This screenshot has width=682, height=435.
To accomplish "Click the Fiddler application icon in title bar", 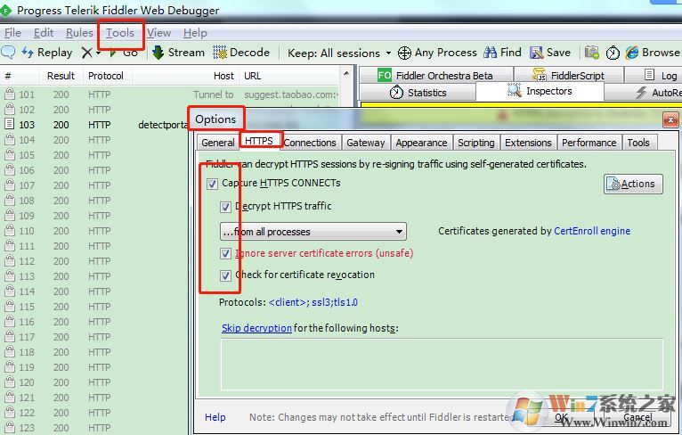I will 5,10.
